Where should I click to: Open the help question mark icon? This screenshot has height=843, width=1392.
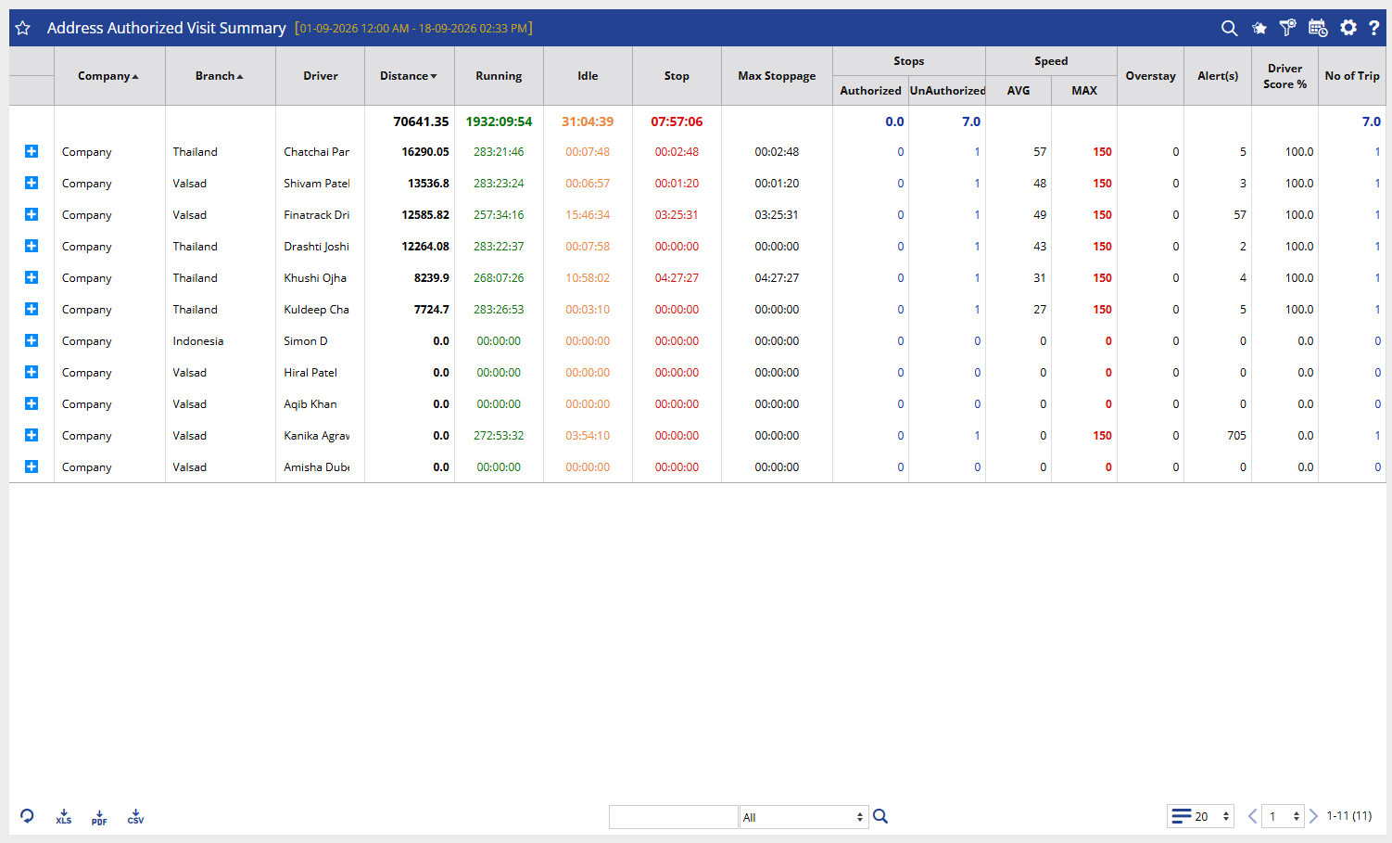pyautogui.click(x=1374, y=28)
